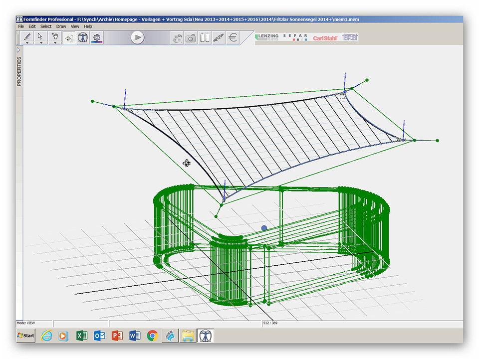The image size is (479, 359).
Task: Click the column supports toolbar icon
Action: 205,38
